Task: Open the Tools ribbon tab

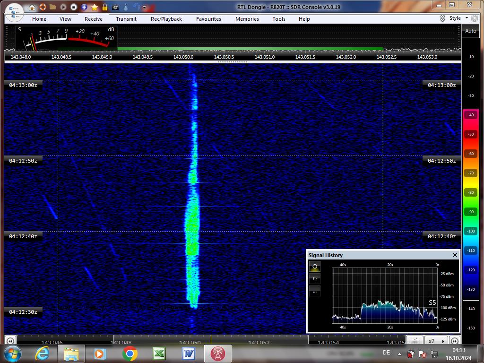Action: [279, 19]
